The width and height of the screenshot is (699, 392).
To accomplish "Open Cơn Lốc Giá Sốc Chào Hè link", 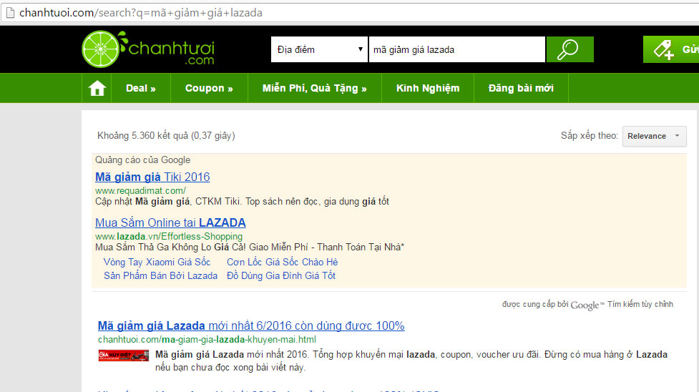I will [x=282, y=263].
